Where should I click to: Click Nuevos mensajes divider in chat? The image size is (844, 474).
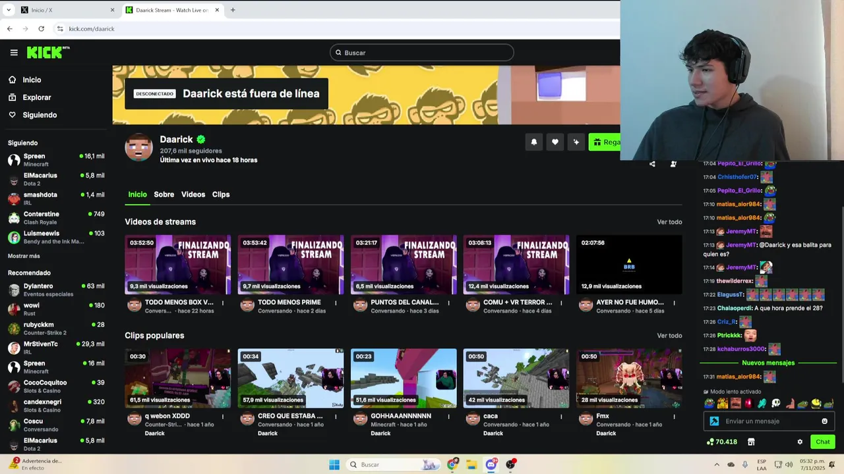click(x=768, y=363)
